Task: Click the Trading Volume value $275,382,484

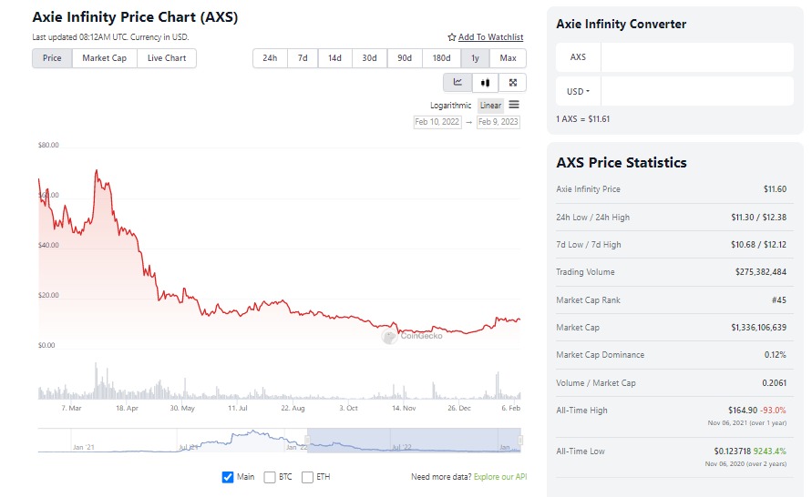Action: click(x=761, y=272)
